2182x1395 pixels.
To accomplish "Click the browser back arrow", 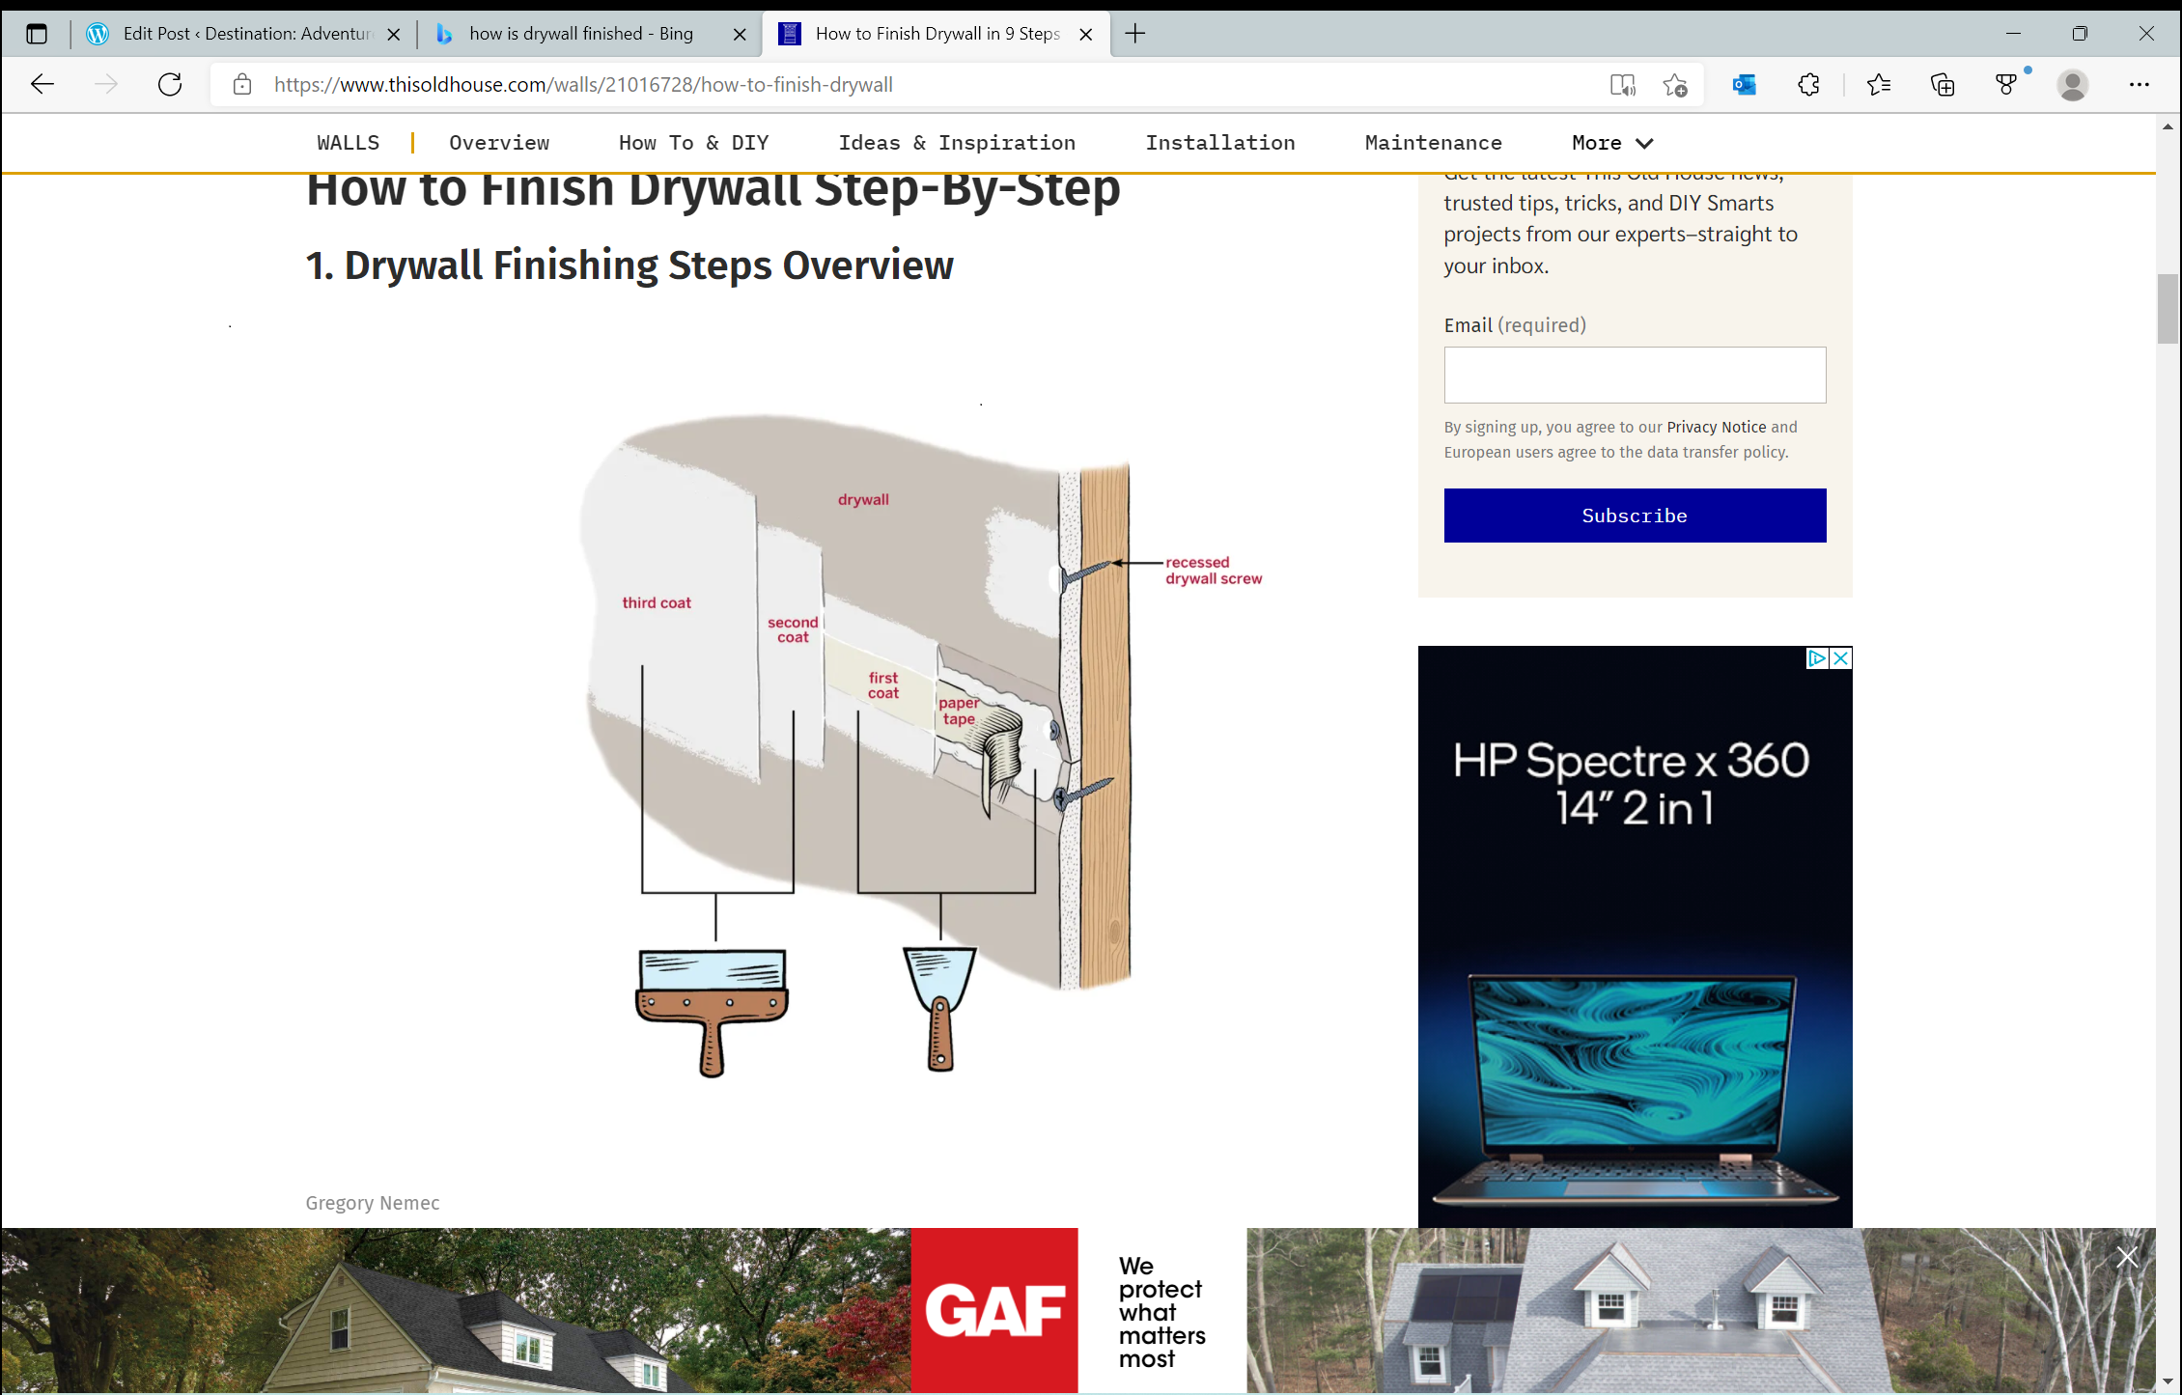I will coord(42,85).
